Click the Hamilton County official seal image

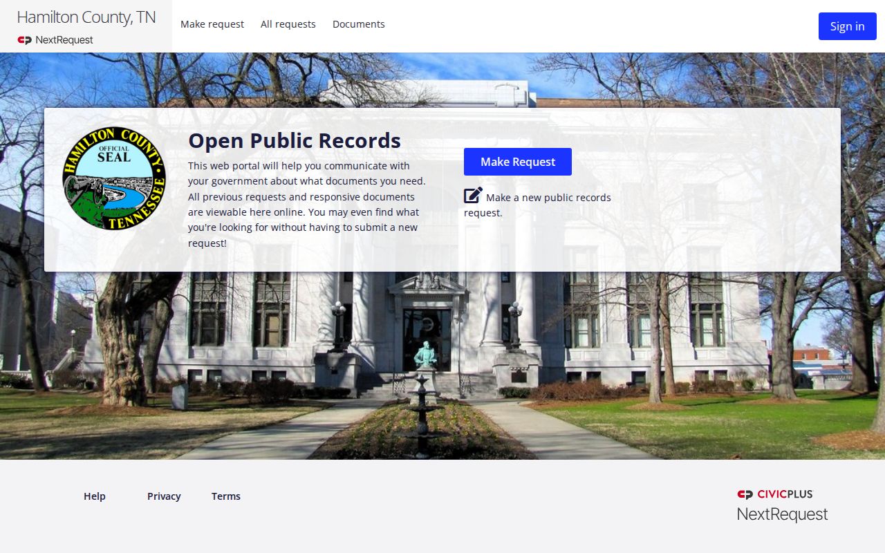coord(114,178)
